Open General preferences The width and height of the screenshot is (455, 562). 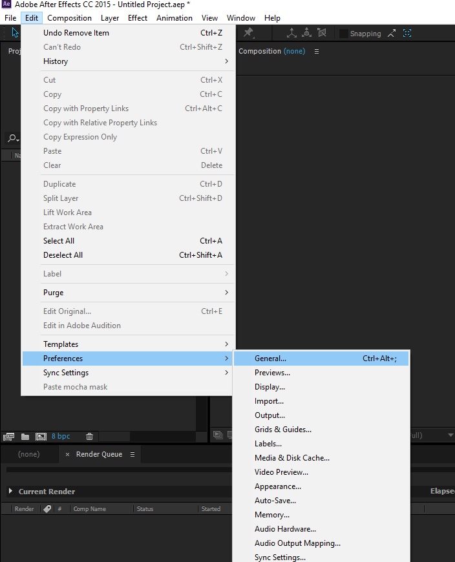(321, 359)
